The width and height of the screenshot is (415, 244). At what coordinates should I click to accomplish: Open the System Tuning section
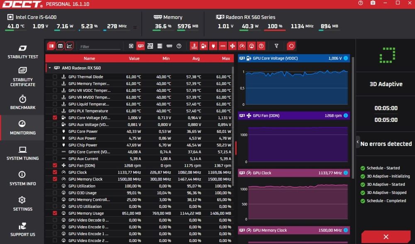[x=22, y=153]
